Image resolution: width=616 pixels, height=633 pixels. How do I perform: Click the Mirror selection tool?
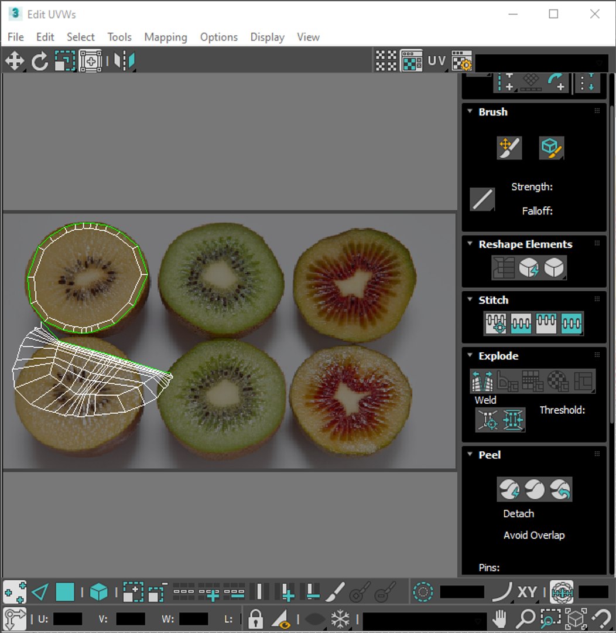[124, 62]
